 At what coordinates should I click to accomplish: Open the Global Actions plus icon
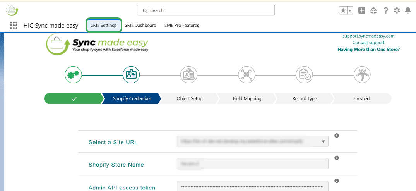pos(361,10)
